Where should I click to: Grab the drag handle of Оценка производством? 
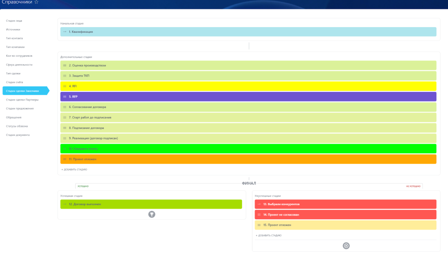[65, 65]
